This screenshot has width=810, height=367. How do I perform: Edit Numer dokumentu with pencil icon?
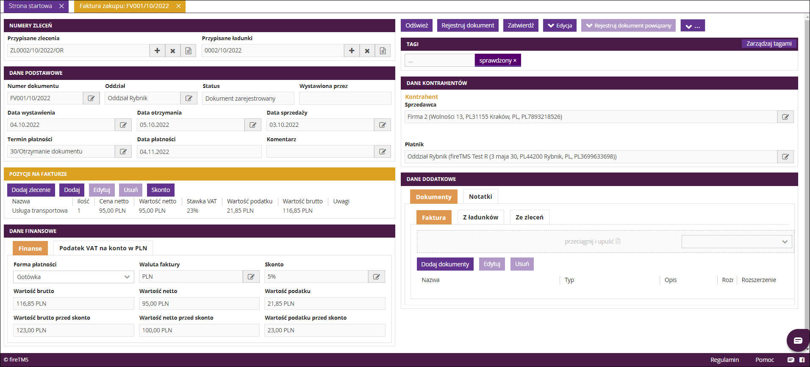point(91,99)
